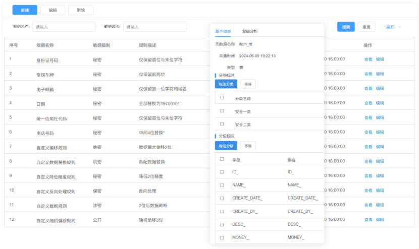Select the 自定义截断规则 name cell
Screen dimensions: 419x249
coord(51,206)
